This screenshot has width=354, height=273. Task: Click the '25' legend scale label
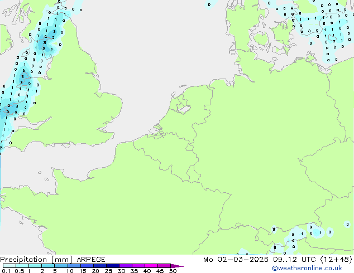click(108, 271)
